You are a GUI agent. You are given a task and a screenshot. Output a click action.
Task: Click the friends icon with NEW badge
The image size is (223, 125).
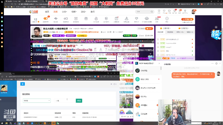pos(157,19)
